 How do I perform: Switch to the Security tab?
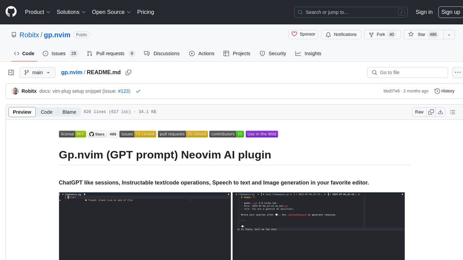pyautogui.click(x=273, y=53)
